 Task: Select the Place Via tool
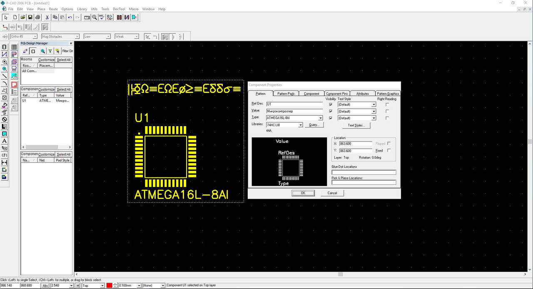(4, 69)
